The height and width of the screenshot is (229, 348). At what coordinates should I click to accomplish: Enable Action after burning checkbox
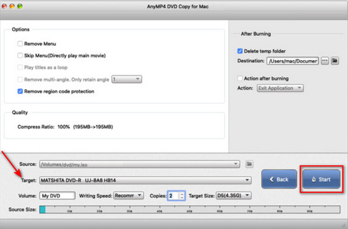(240, 78)
